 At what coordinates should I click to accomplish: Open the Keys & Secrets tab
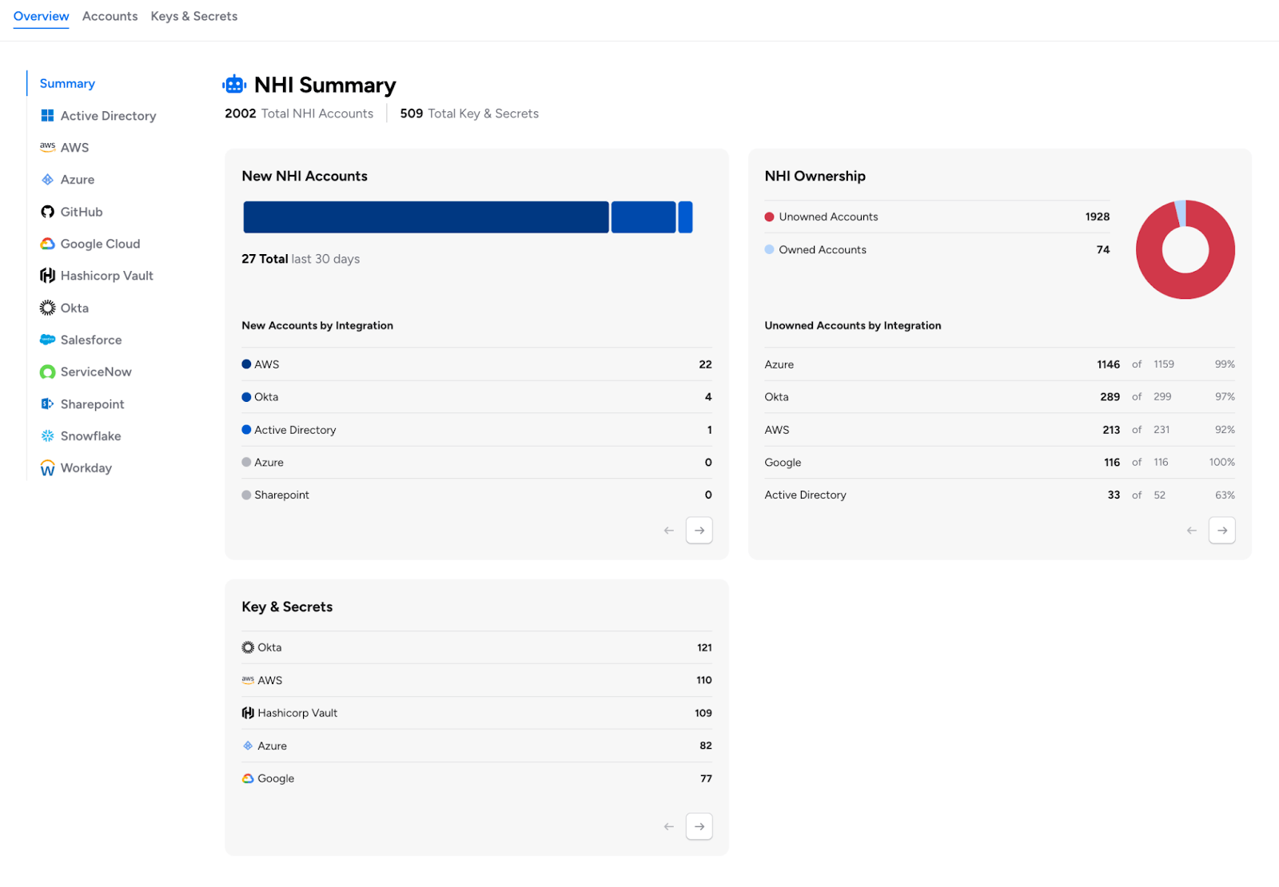click(193, 16)
